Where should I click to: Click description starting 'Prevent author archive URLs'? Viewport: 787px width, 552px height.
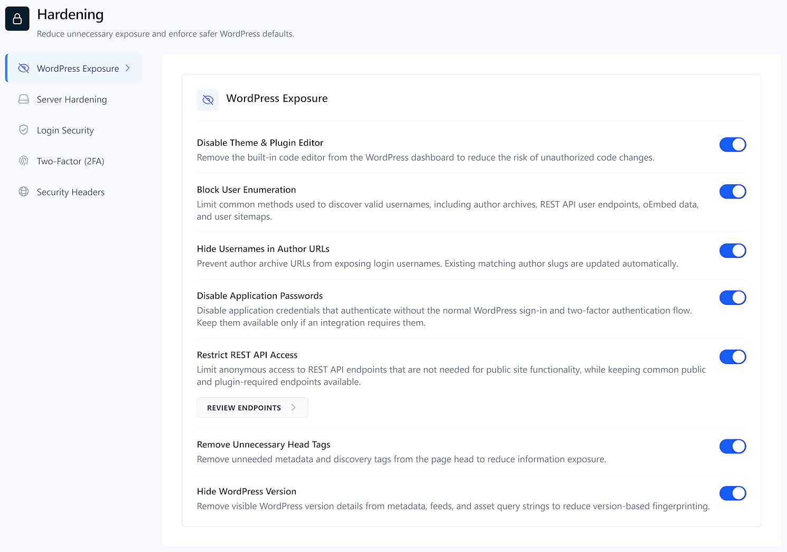click(x=437, y=264)
